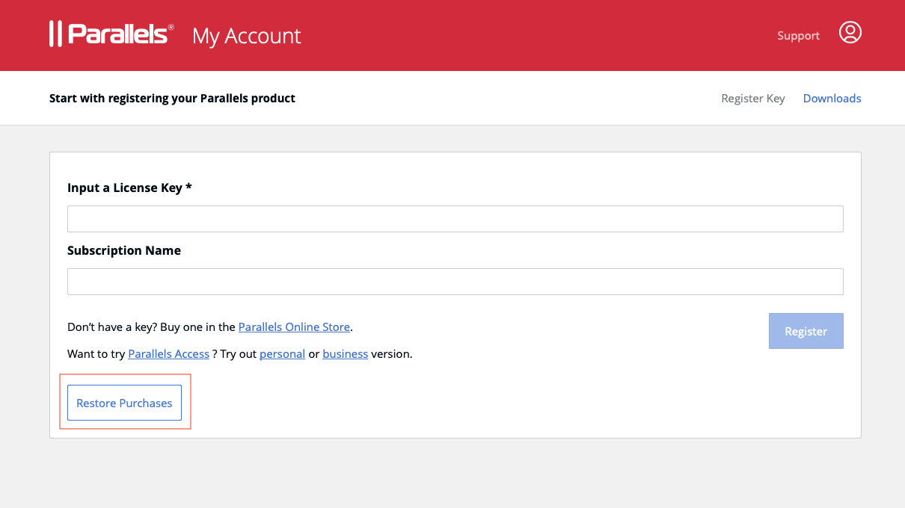Click the Input a License Key label
Image resolution: width=905 pixels, height=508 pixels.
pos(129,188)
